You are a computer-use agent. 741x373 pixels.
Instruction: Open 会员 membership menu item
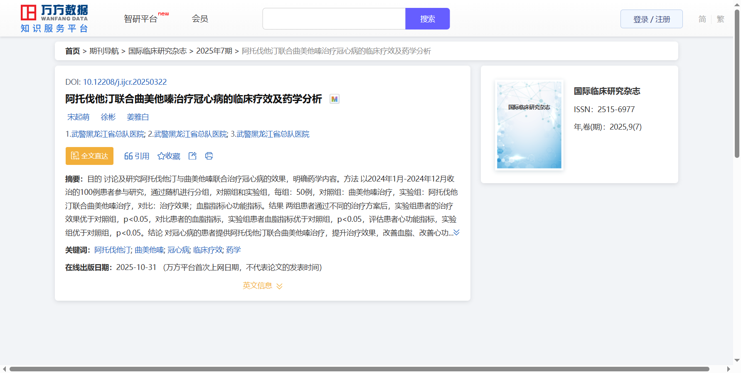[x=199, y=19]
